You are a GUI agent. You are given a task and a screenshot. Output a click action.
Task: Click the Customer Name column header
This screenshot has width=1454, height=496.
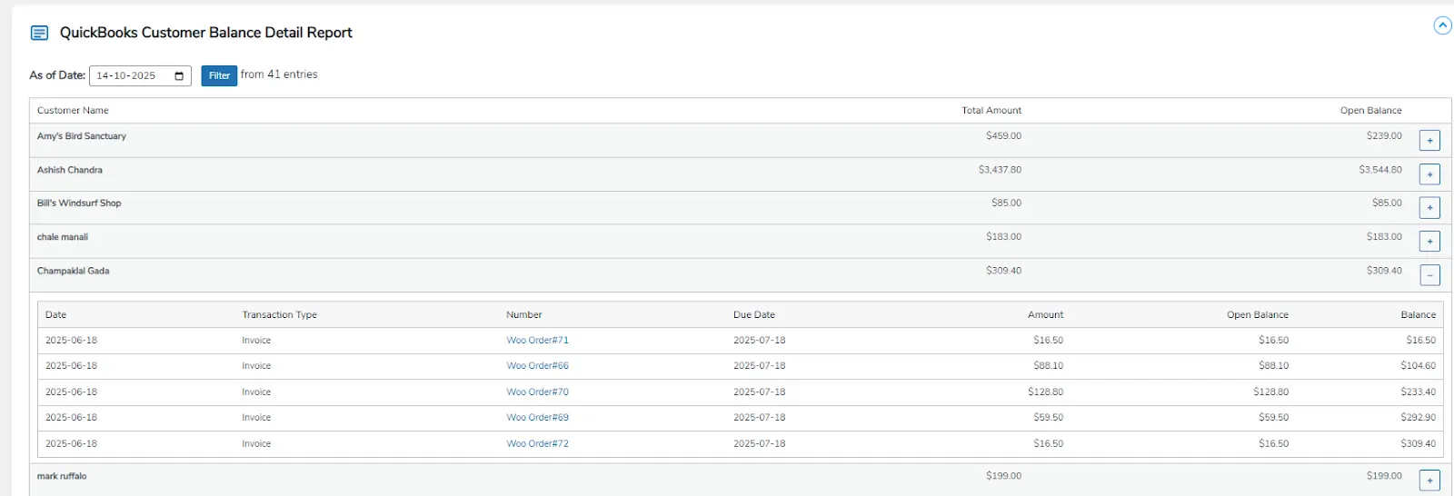coord(73,111)
